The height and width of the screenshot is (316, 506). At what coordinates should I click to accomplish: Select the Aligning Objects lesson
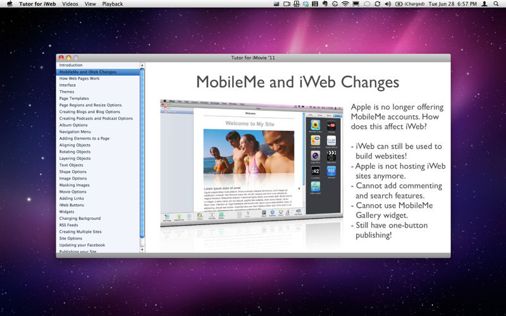pyautogui.click(x=98, y=145)
